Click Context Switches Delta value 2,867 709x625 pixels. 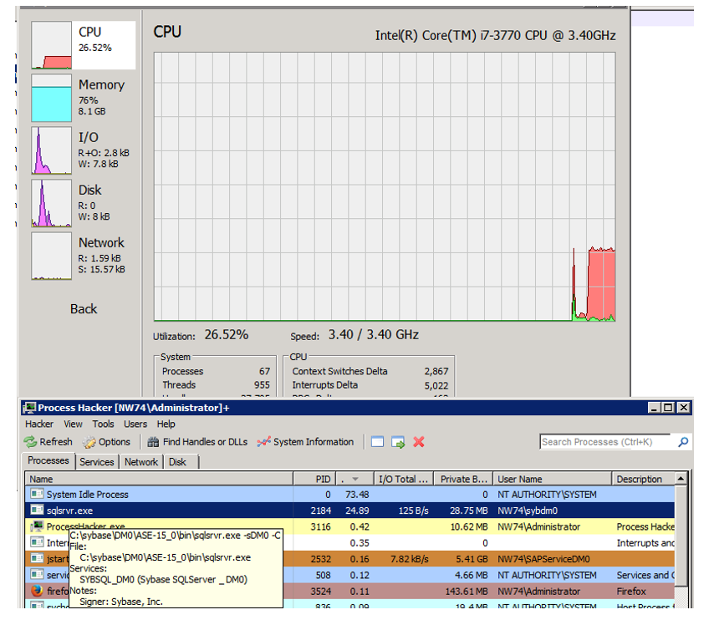coord(436,372)
